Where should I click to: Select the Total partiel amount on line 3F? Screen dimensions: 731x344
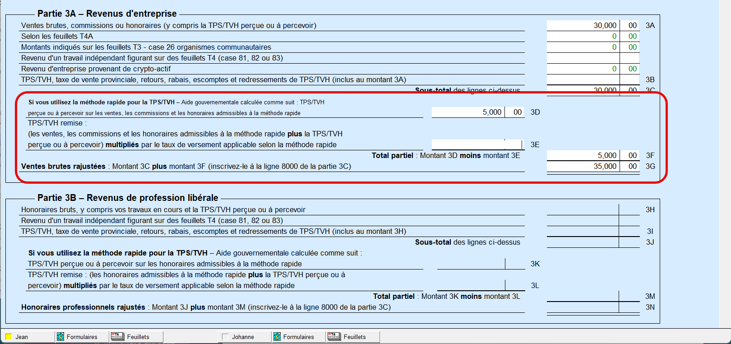click(593, 155)
